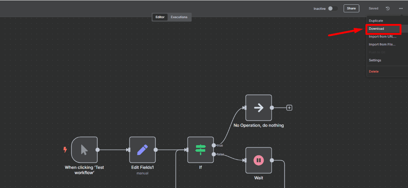This screenshot has width=408, height=188.
Task: Open Settings from the workflow menu
Action: point(375,60)
